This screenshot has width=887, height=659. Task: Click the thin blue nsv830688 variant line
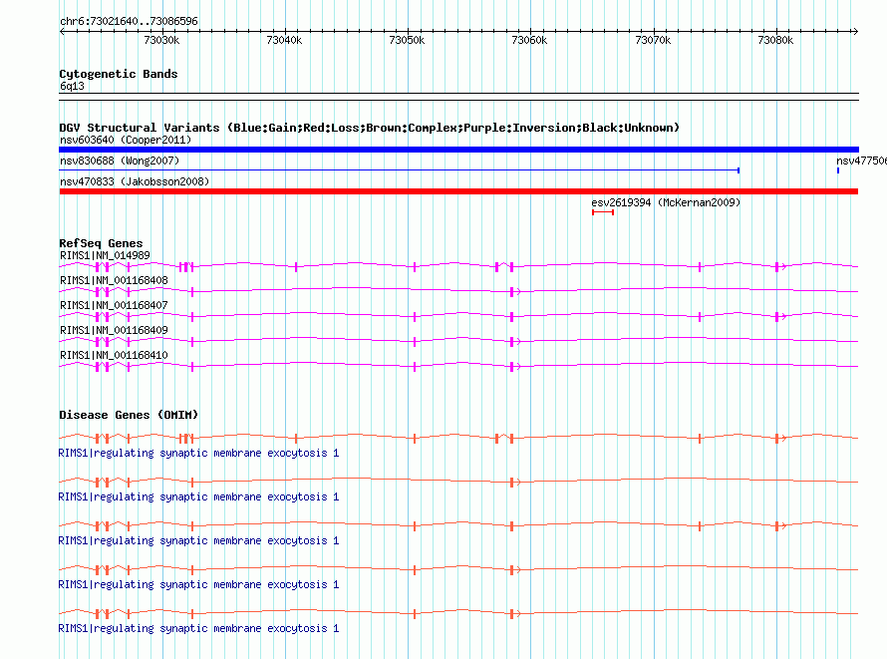400,170
